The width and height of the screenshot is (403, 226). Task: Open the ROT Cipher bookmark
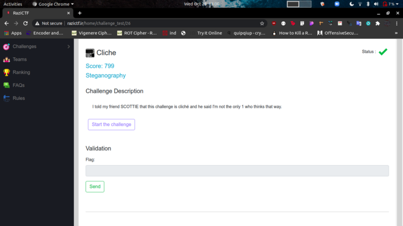point(137,33)
